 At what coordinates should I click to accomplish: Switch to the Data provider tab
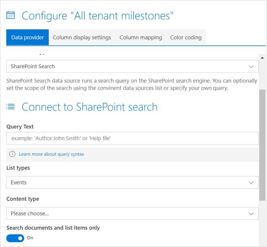(x=27, y=37)
